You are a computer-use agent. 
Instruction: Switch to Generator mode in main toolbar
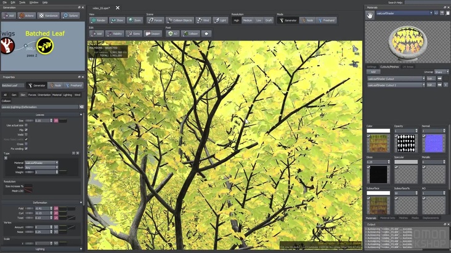tap(288, 20)
